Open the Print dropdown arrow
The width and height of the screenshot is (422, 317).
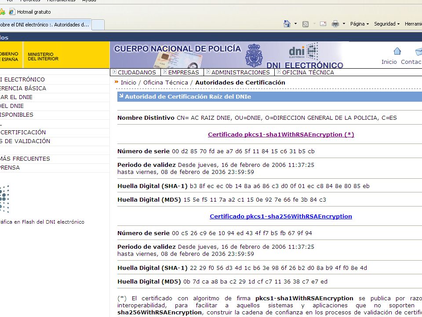[344, 24]
